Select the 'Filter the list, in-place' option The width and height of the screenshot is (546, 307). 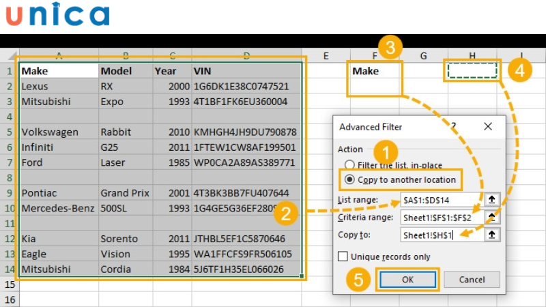(350, 164)
